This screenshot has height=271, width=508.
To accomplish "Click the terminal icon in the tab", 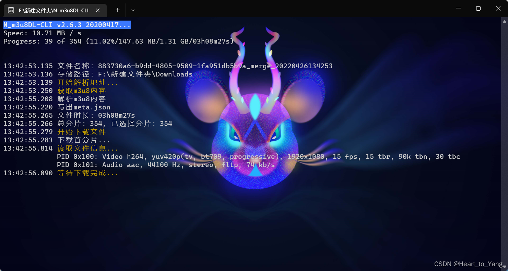I will click(11, 10).
